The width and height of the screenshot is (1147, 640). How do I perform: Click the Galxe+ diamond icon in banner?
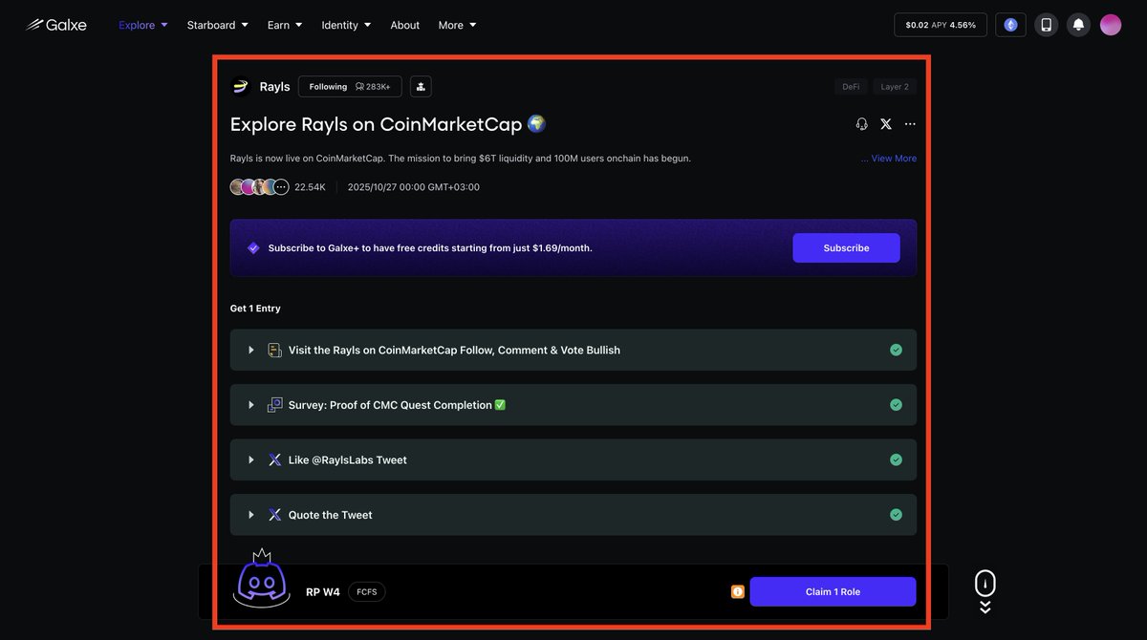tap(253, 247)
